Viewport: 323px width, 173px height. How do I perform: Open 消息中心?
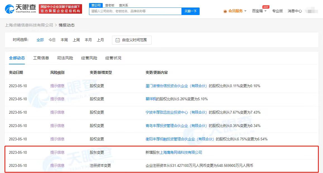pos(295,11)
